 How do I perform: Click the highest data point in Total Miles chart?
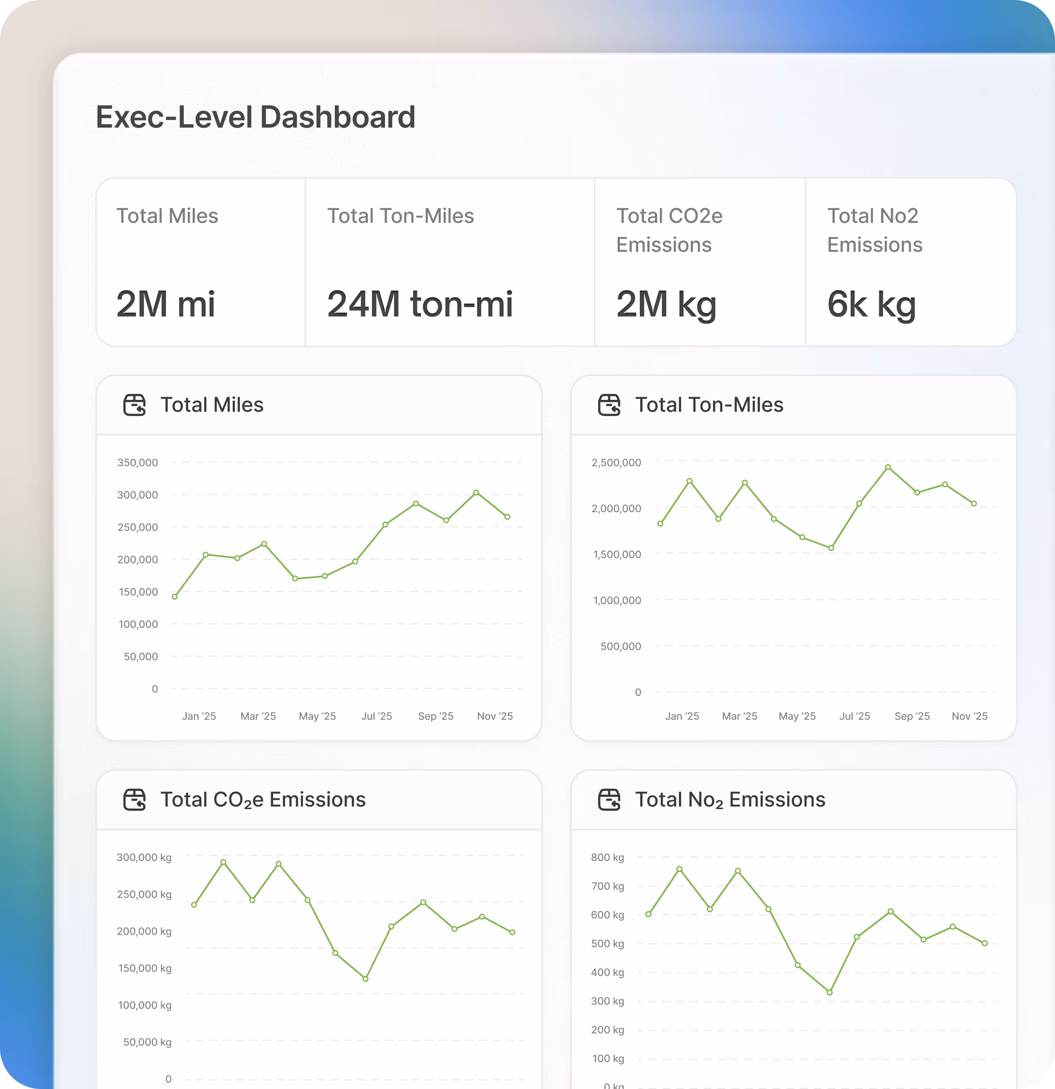coord(476,493)
